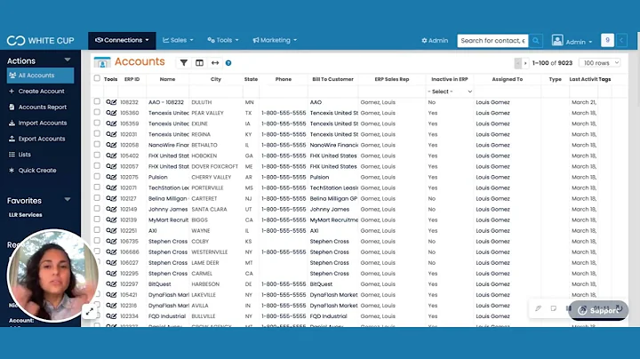Open quick view for ERP 102058
640x359 pixels.
click(x=108, y=145)
